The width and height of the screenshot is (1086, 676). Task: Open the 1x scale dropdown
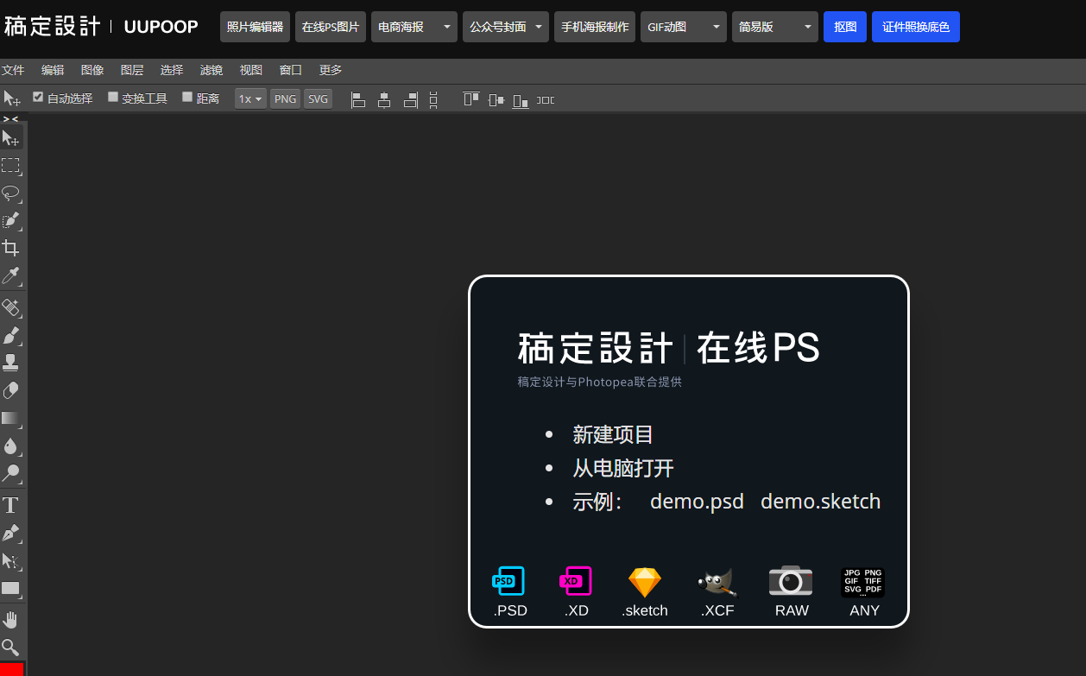tap(250, 99)
